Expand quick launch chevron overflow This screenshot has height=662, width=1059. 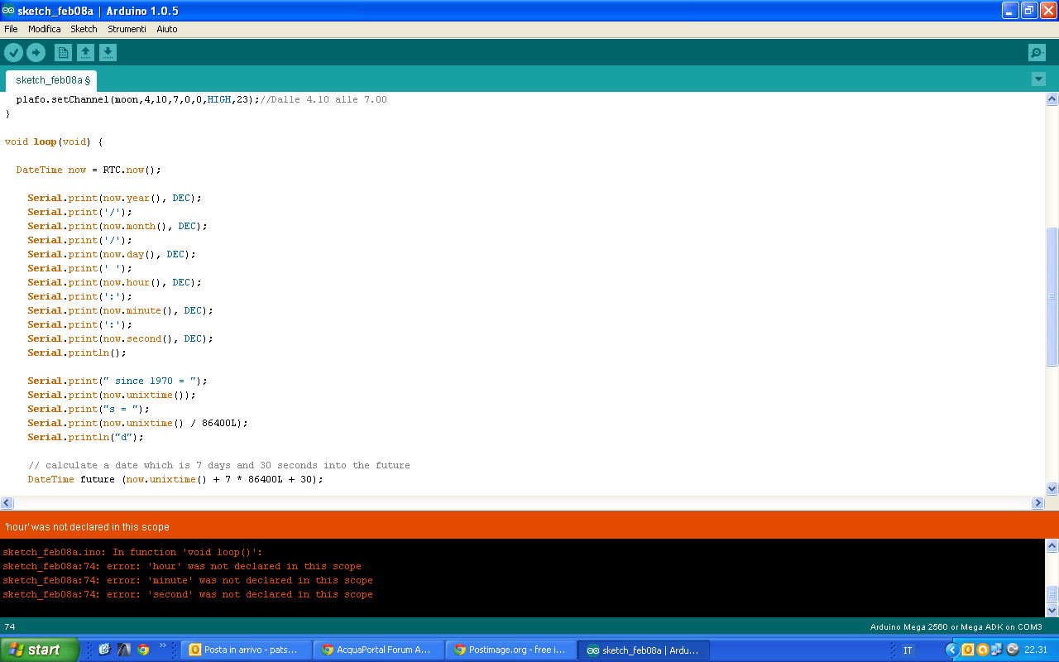[163, 646]
